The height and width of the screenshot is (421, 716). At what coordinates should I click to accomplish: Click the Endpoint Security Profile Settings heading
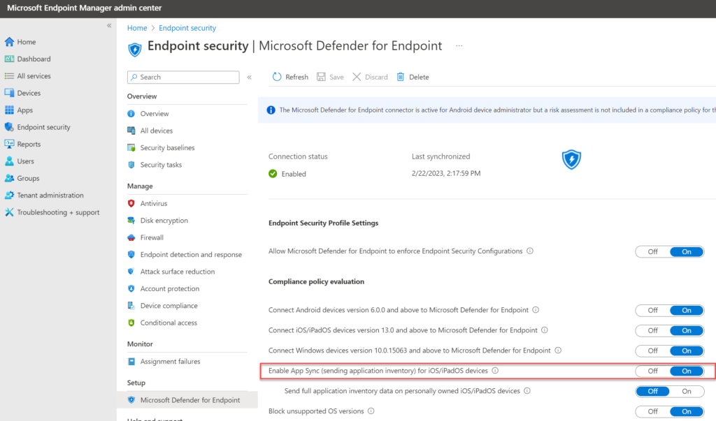(x=323, y=223)
